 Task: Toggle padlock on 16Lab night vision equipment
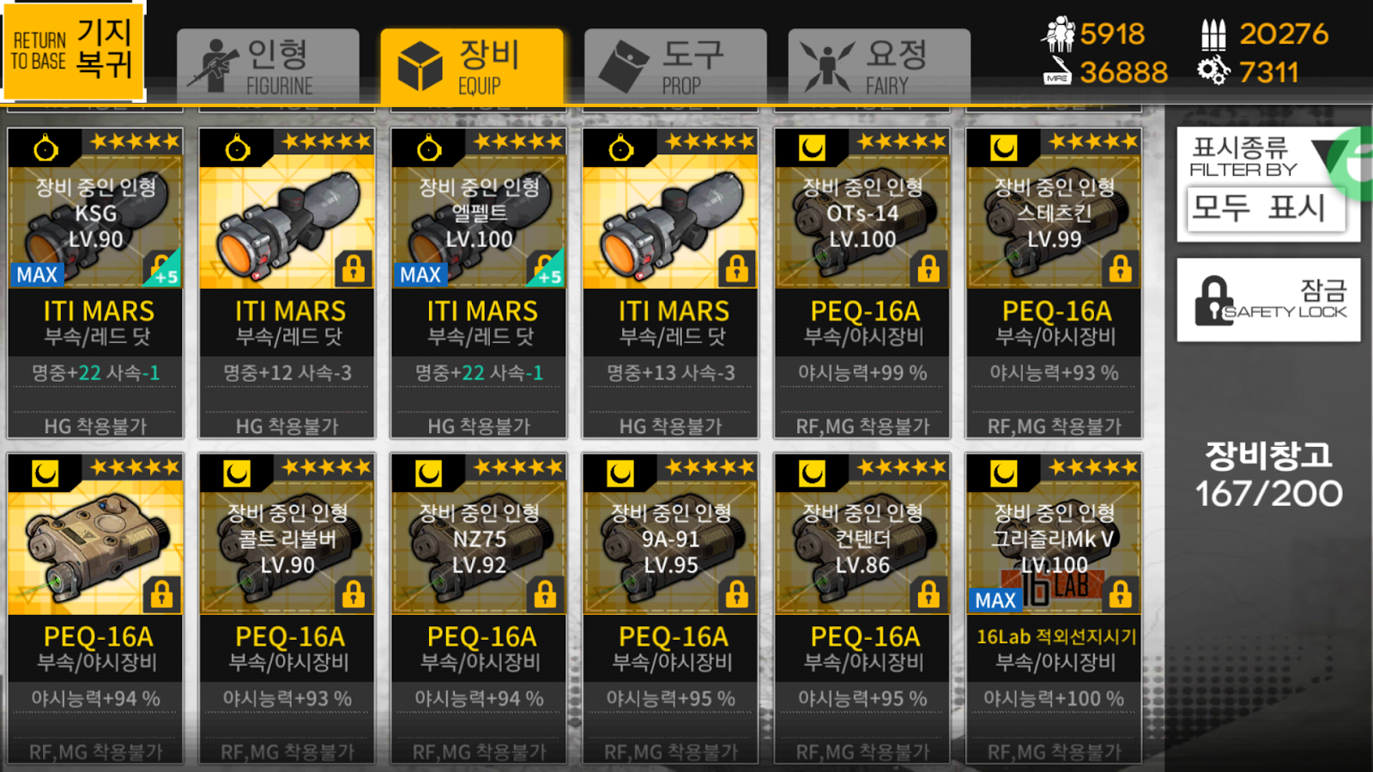(1120, 594)
